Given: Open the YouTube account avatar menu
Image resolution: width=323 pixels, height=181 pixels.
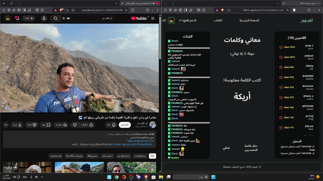Looking at the screenshot, I should [8, 18].
